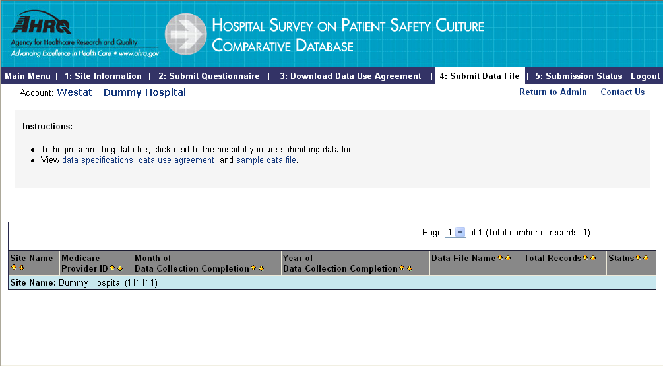Switch to 2: Submit Questionnaire tab
This screenshot has width=663, height=366.
tap(209, 76)
